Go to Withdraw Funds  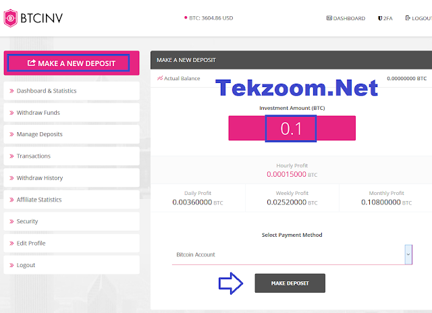tap(72, 113)
